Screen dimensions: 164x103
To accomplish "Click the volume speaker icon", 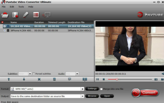I will [x=163, y=74].
